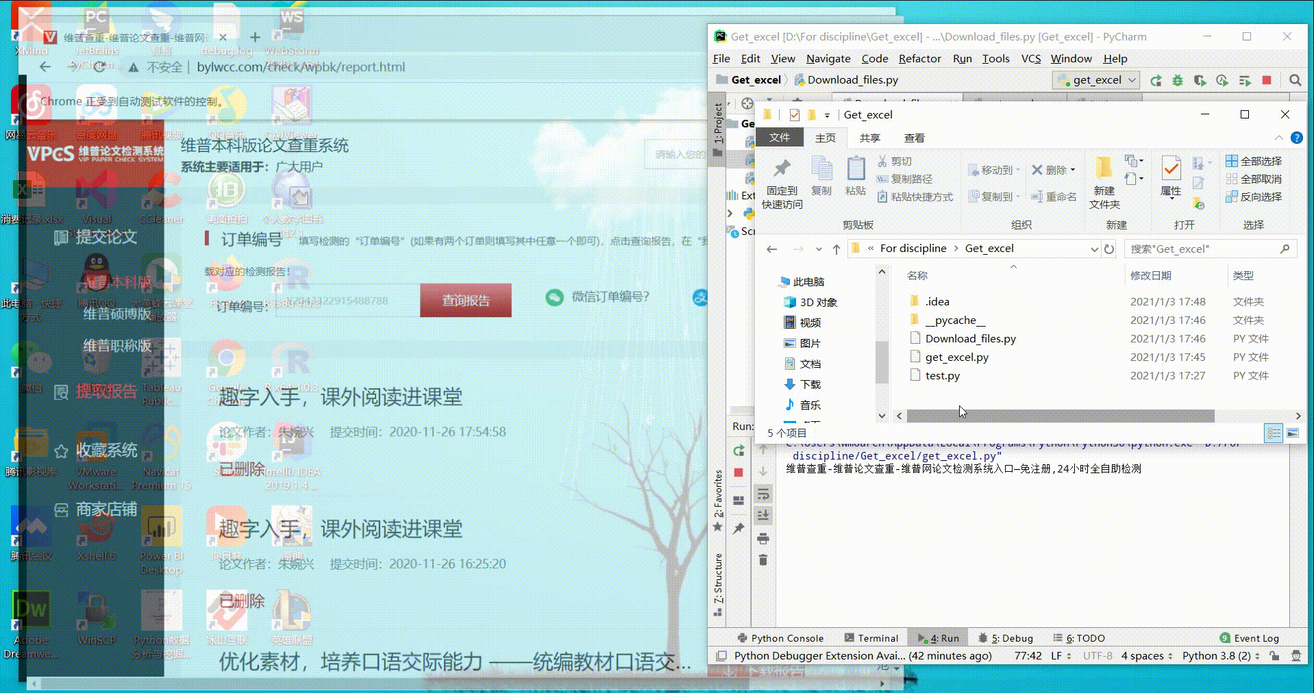
Task: Open PyCharm Navigate menu
Action: [828, 59]
